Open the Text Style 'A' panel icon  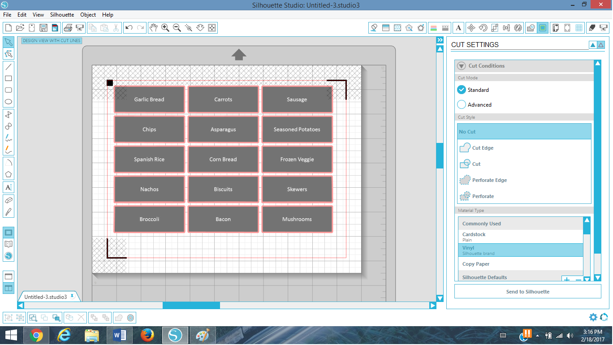tap(458, 28)
